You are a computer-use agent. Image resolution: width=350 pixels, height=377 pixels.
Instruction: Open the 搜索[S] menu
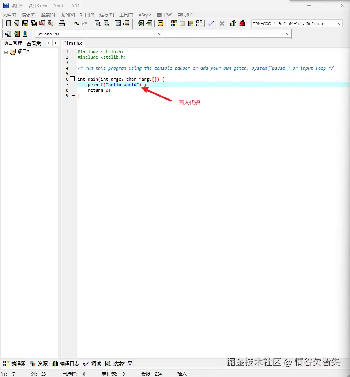tap(48, 15)
